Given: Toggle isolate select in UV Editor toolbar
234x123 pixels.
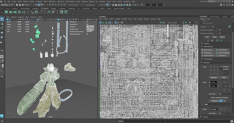Looking at the screenshot, I should (x=119, y=22).
